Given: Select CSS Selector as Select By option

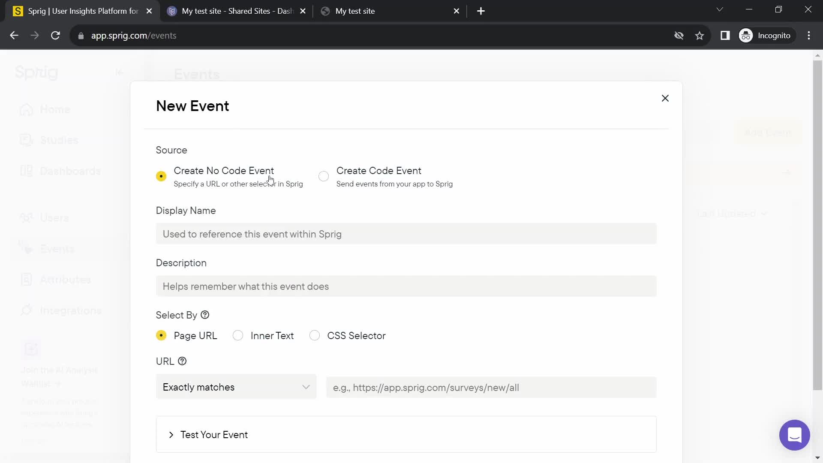Looking at the screenshot, I should click(316, 336).
